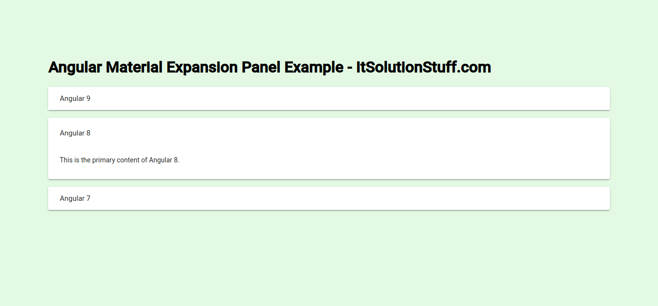Click the Angular 8 primary content text
The image size is (658, 306).
tap(119, 160)
